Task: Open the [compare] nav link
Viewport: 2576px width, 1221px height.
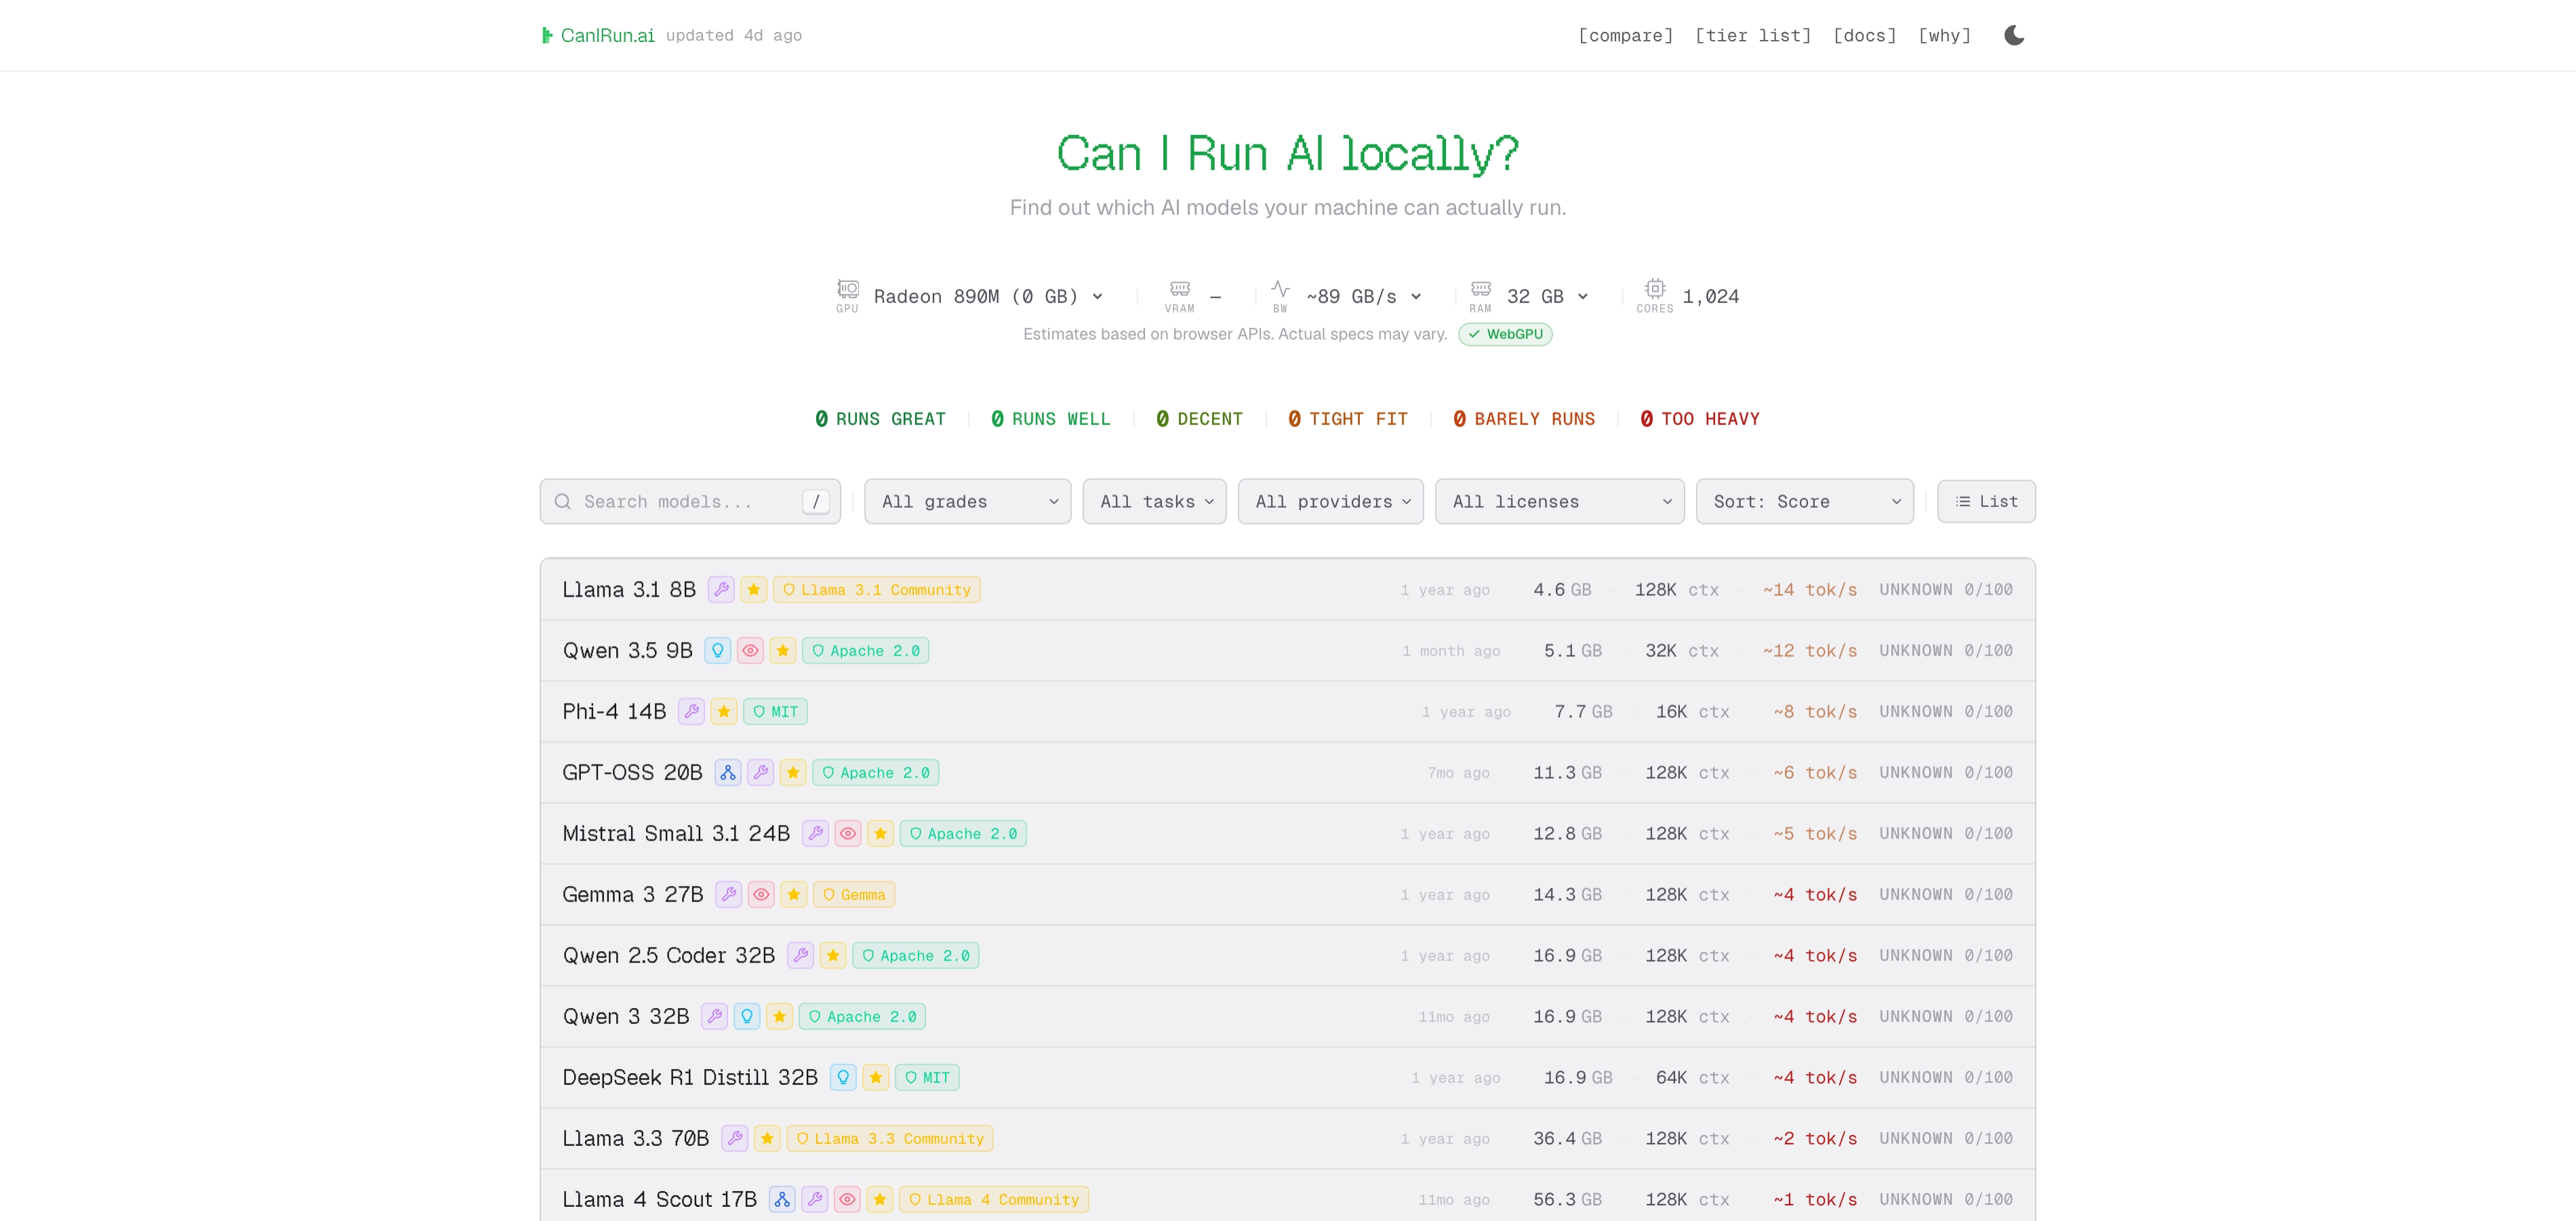Action: click(1625, 36)
